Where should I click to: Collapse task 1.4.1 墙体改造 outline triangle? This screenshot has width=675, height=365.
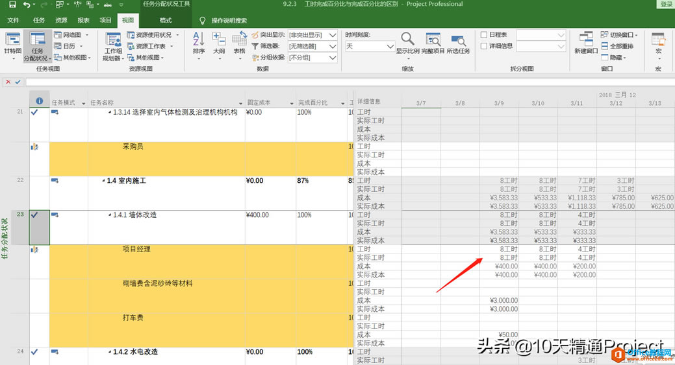pyautogui.click(x=109, y=215)
